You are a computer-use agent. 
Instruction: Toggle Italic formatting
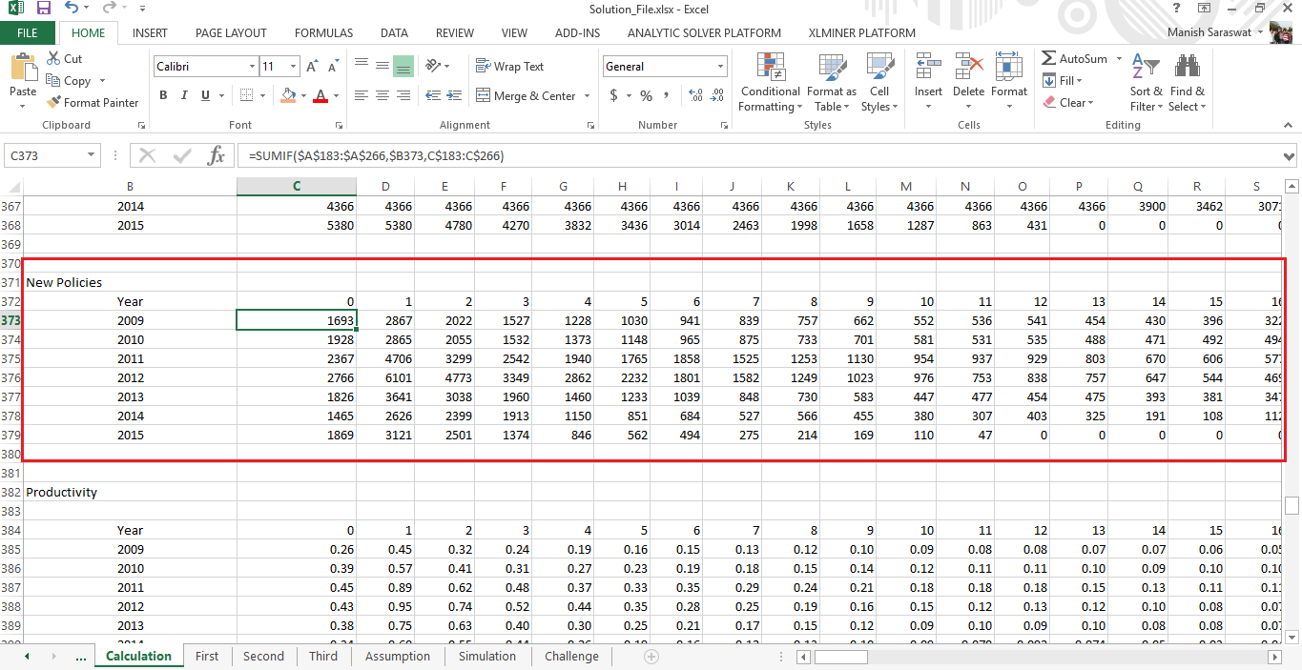[184, 95]
